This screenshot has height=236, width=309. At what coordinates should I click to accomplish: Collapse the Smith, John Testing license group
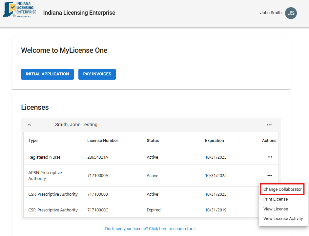click(x=29, y=125)
